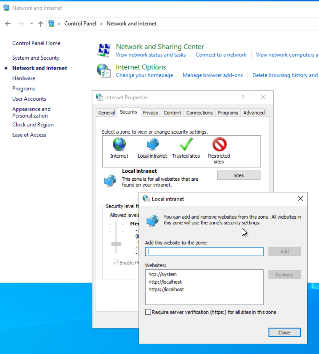Click the Sites button
319x354 pixels.
(239, 175)
